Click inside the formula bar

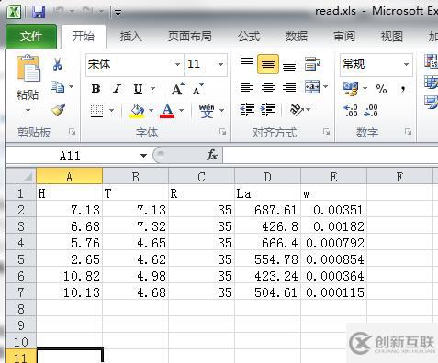tap(331, 156)
